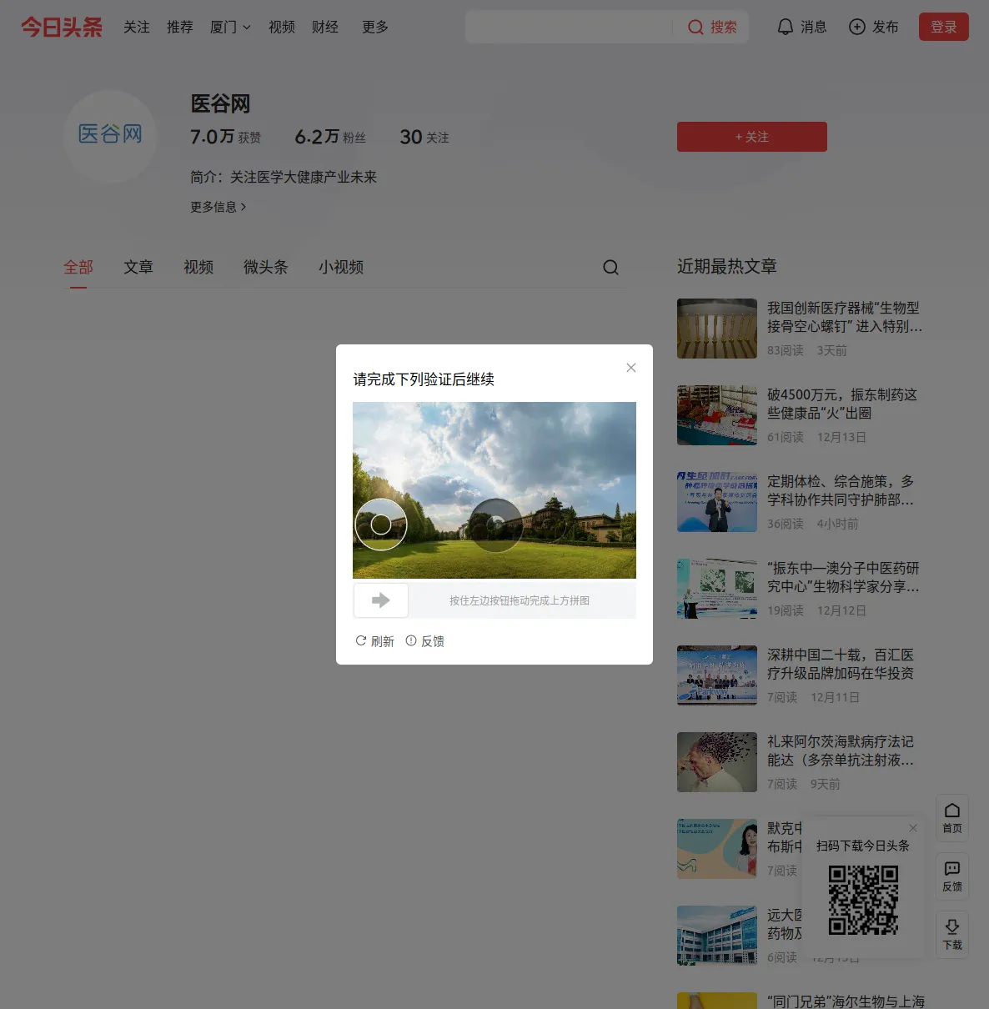The width and height of the screenshot is (989, 1009).
Task: Click the 发布 plus icon
Action: point(856,27)
